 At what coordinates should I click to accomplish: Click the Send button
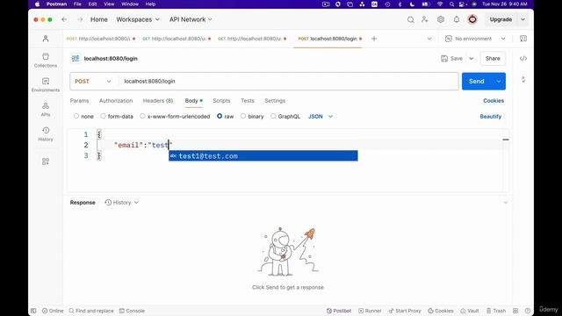[477, 82]
